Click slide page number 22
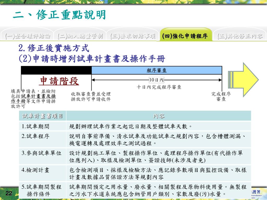Screen dimensions: 267x200 point(9,193)
